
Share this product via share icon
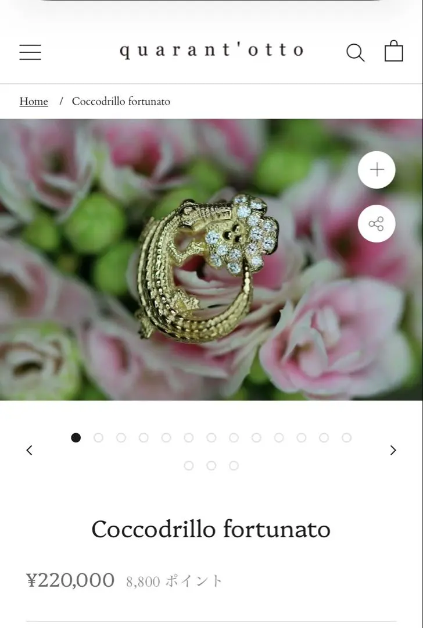[377, 223]
